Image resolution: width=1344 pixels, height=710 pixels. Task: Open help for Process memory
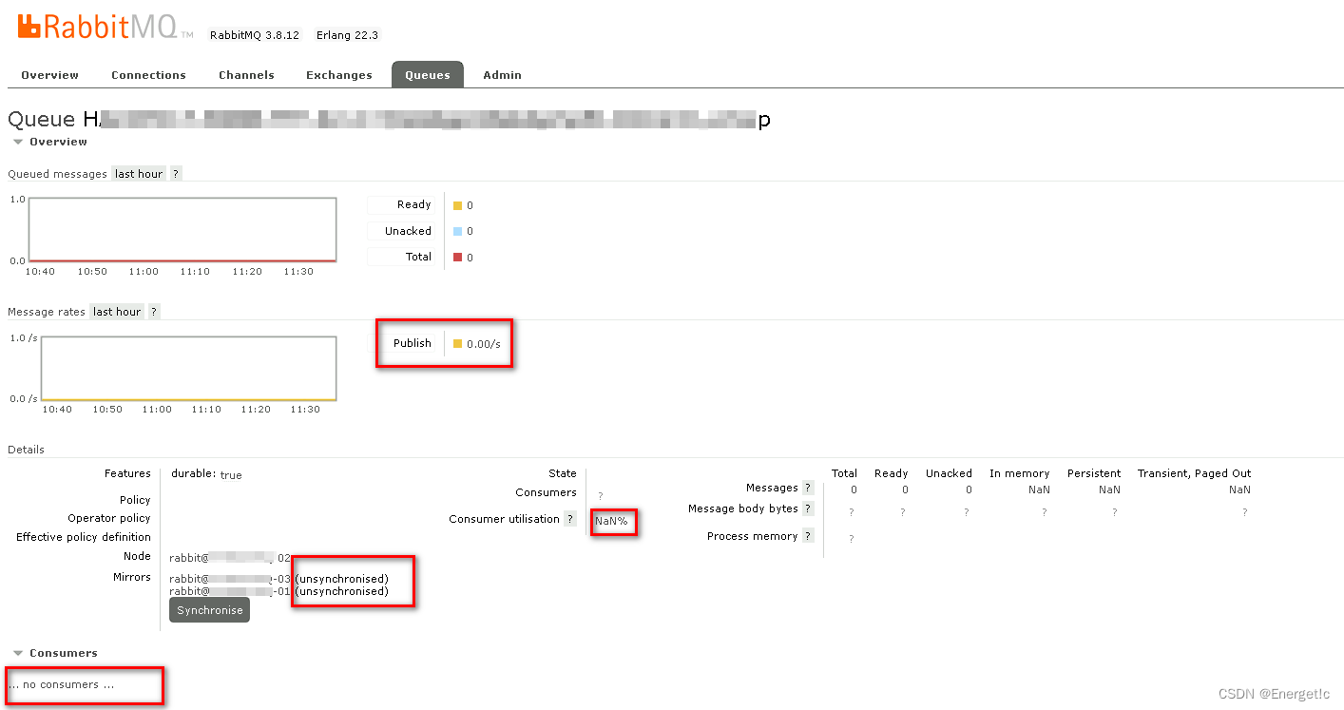pyautogui.click(x=808, y=536)
